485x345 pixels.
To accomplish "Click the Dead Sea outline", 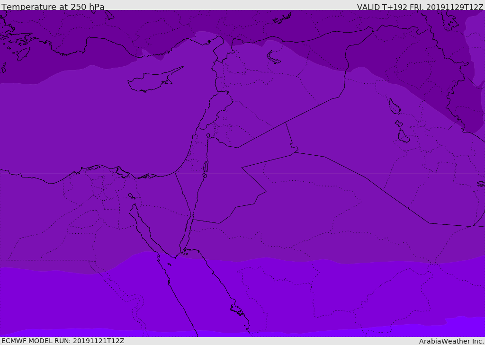I will (206, 168).
